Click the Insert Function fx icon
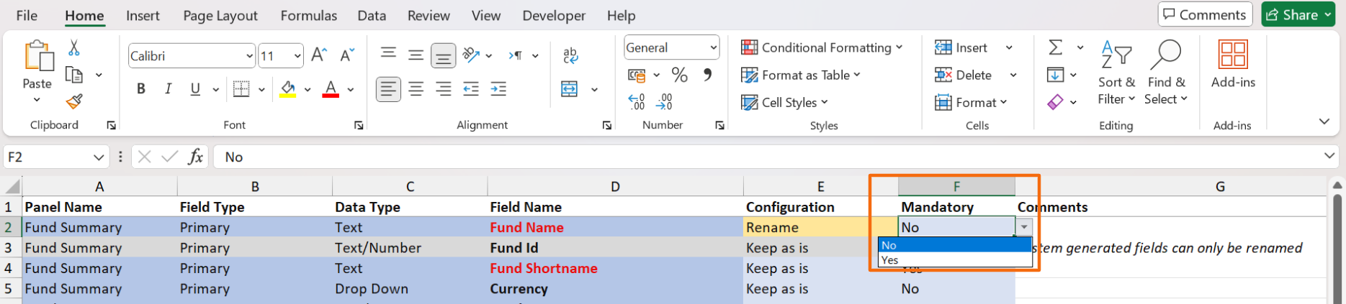This screenshot has width=1346, height=304. coord(195,157)
